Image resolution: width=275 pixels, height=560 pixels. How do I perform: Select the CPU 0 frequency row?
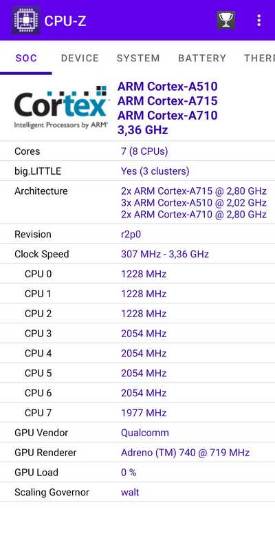137,274
